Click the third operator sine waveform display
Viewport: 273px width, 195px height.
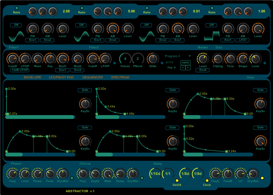(147, 36)
